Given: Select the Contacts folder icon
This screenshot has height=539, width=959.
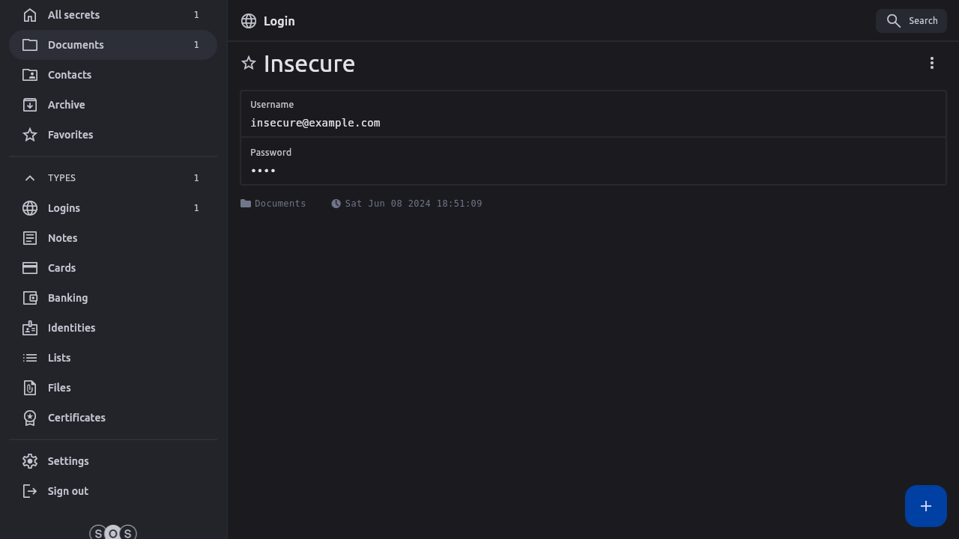Looking at the screenshot, I should click(x=30, y=75).
